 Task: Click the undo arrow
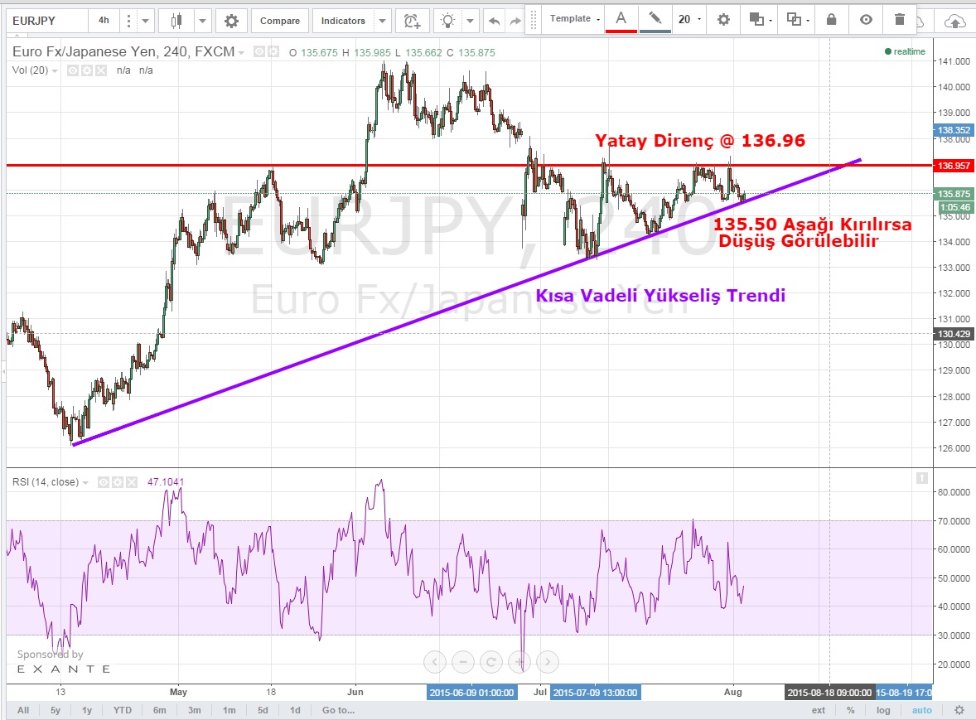[x=495, y=21]
